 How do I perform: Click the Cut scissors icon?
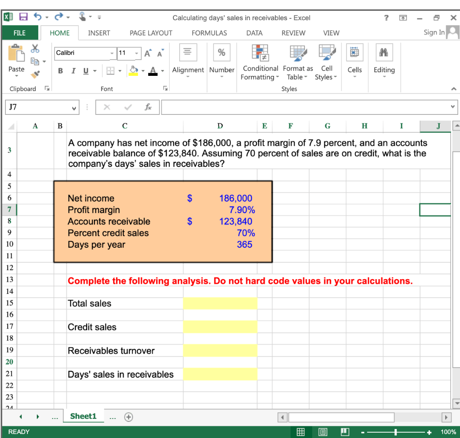[x=35, y=48]
